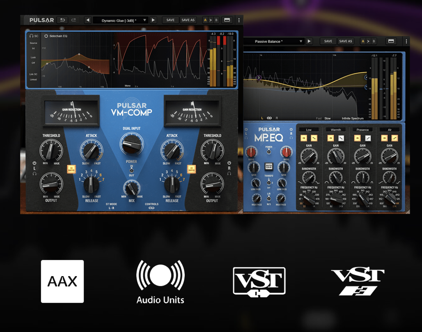
Task: Adjust the DUAL INPUT knob
Action: tap(132, 144)
